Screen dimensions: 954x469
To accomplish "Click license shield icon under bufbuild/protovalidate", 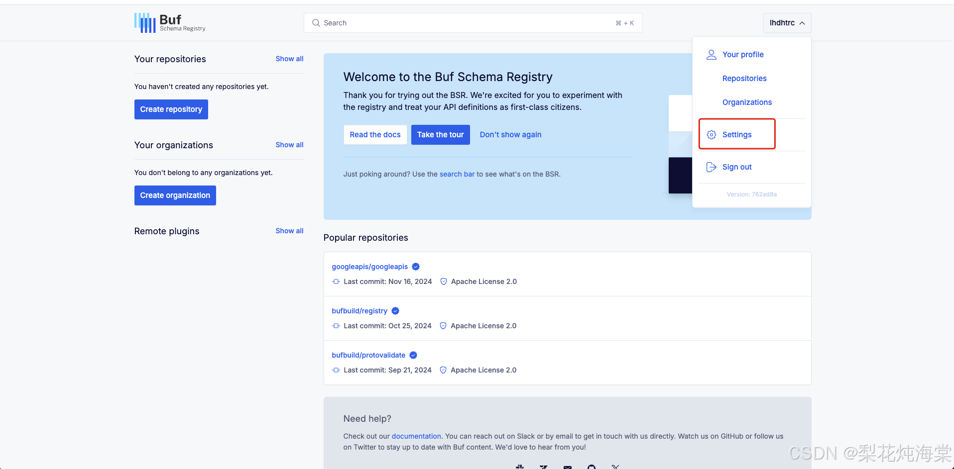I will coord(443,370).
